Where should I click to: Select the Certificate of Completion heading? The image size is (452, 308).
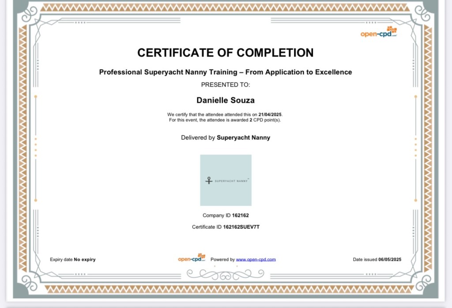[226, 53]
